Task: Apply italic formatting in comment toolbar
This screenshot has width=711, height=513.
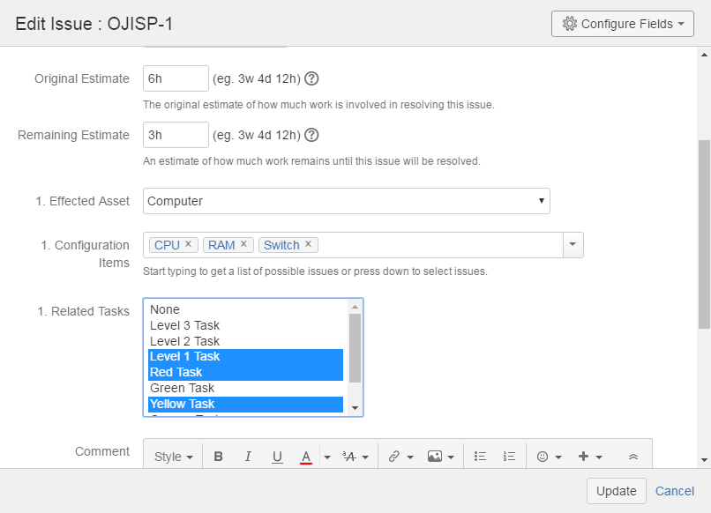Action: (248, 457)
